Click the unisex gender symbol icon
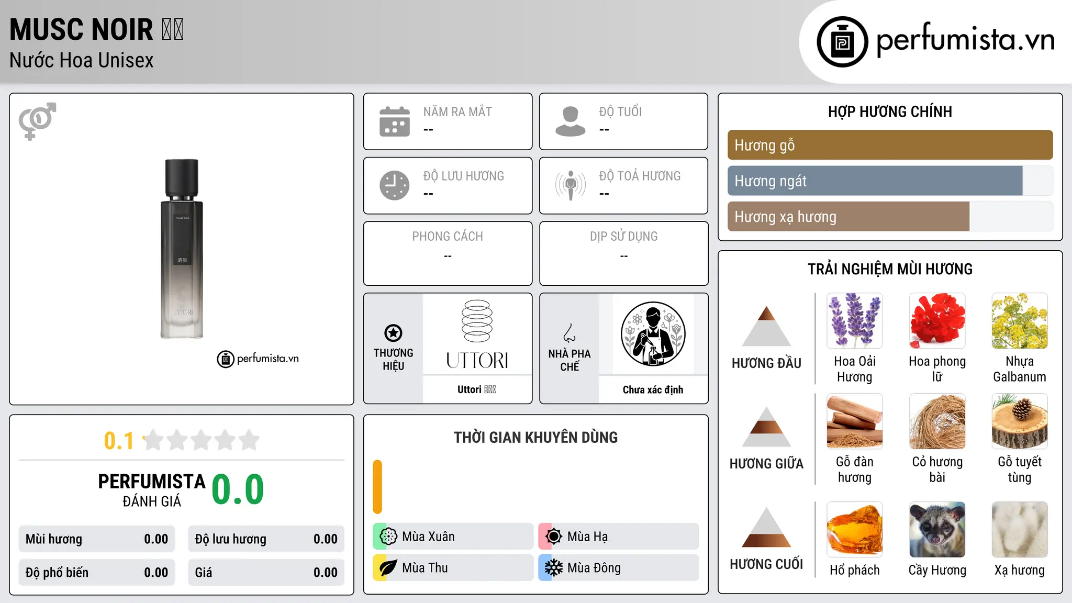Image resolution: width=1072 pixels, height=603 pixels. 37,121
